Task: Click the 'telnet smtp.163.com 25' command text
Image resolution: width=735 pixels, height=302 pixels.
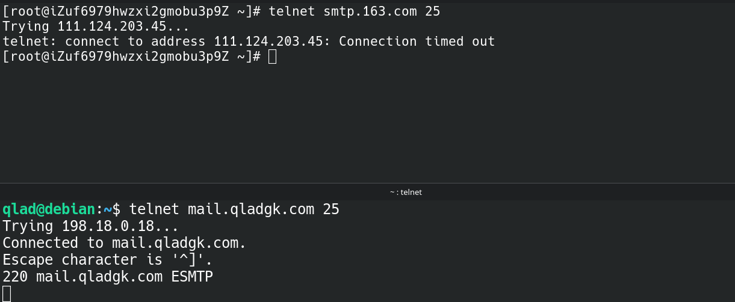Action: pos(355,11)
